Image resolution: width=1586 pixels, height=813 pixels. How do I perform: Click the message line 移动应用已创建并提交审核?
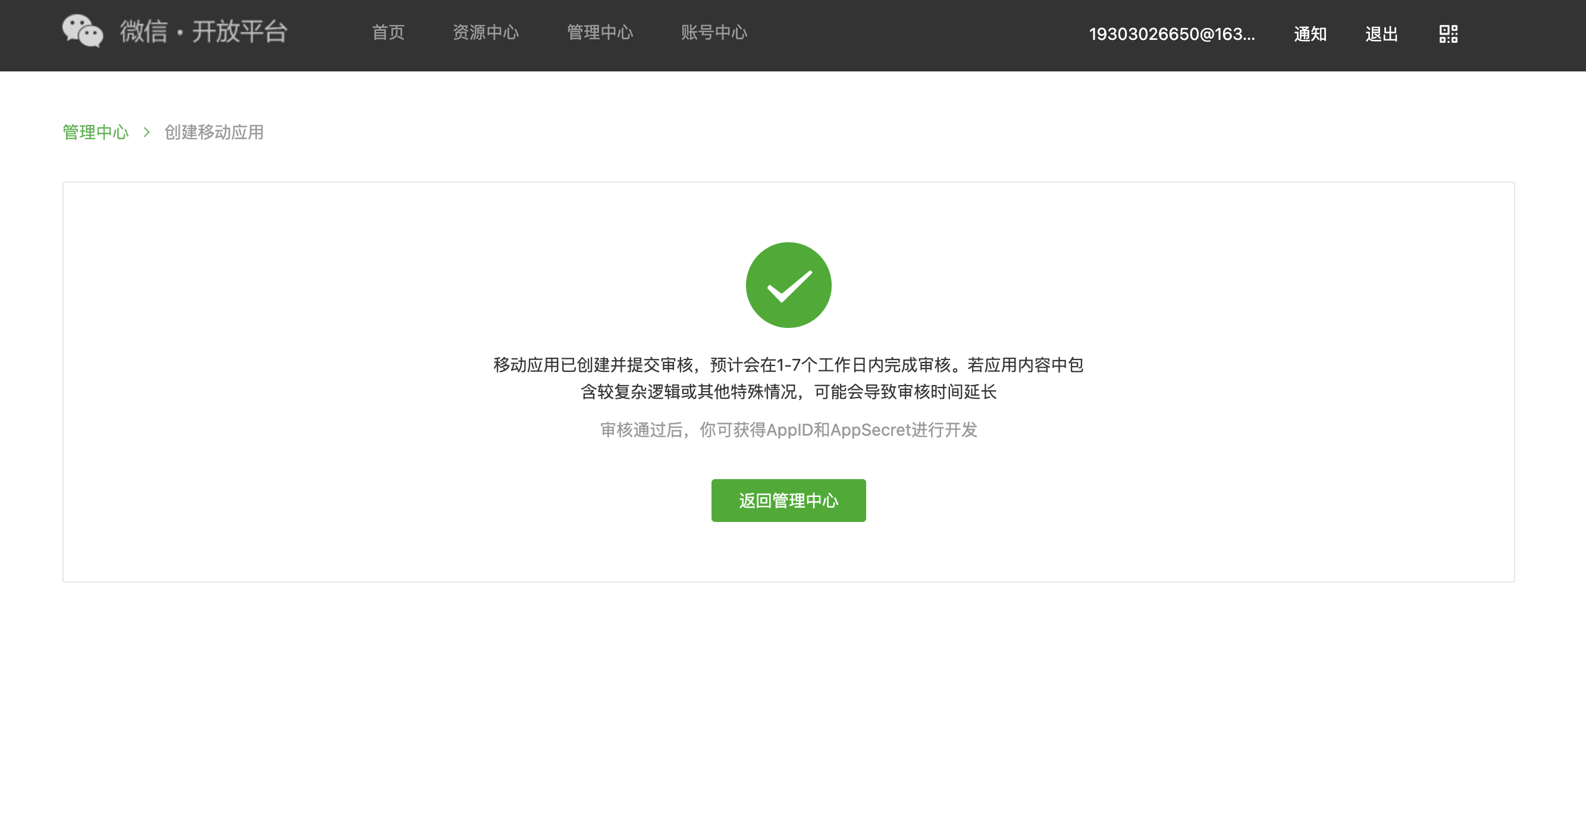click(x=788, y=365)
